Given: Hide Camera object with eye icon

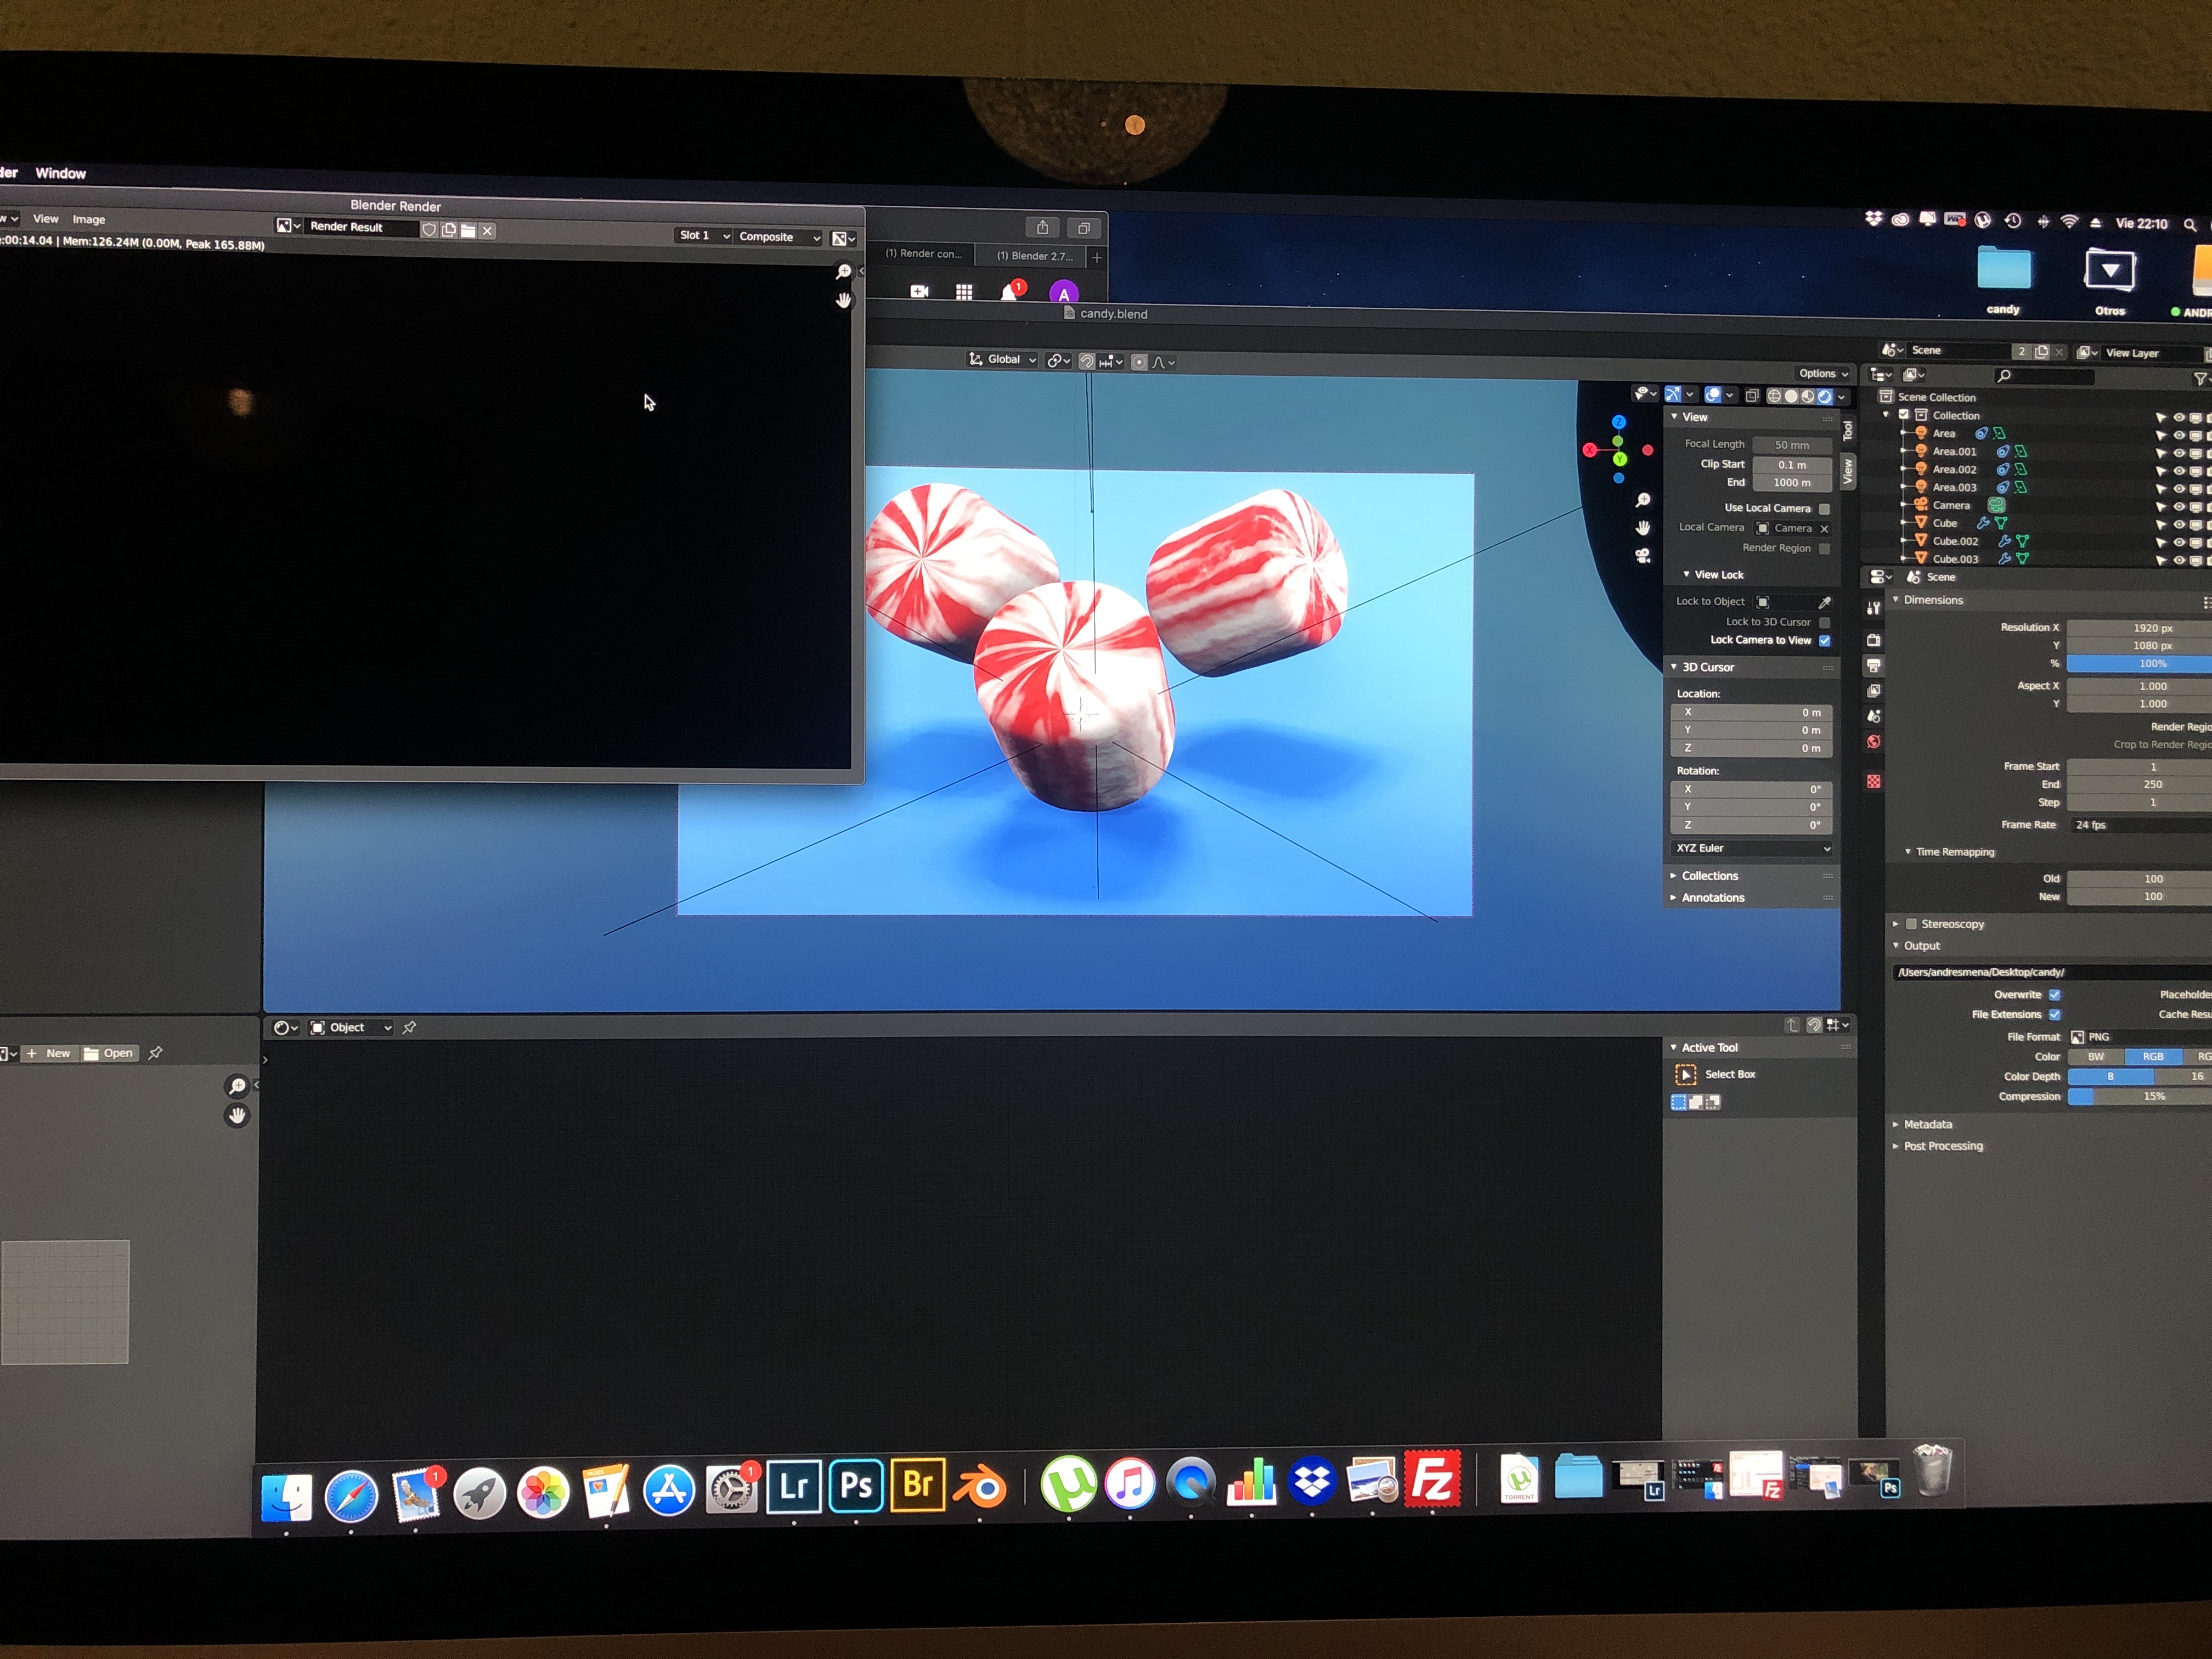Looking at the screenshot, I should click(2178, 507).
